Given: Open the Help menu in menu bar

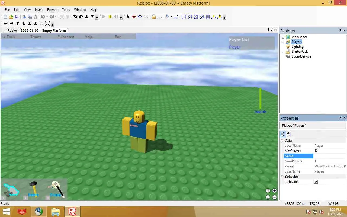Looking at the screenshot, I should coord(94,10).
